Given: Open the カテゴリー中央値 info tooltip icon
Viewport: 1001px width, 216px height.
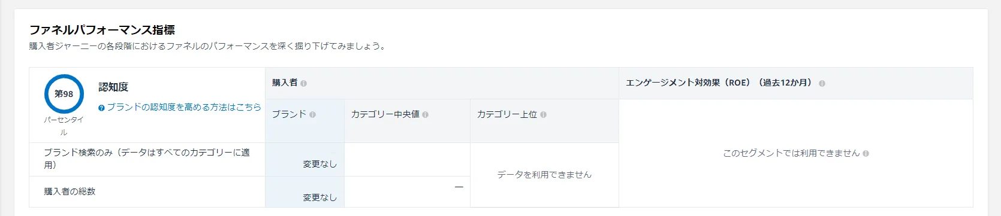Looking at the screenshot, I should tap(425, 115).
